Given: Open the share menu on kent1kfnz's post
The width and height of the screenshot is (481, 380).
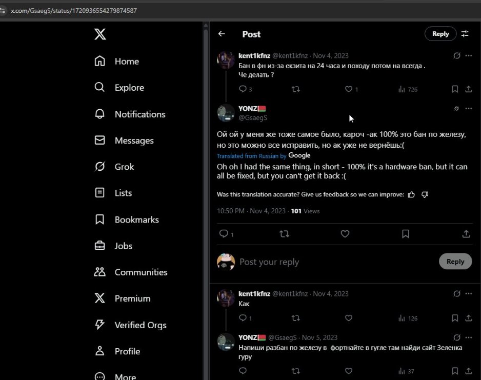Looking at the screenshot, I should pyautogui.click(x=468, y=89).
